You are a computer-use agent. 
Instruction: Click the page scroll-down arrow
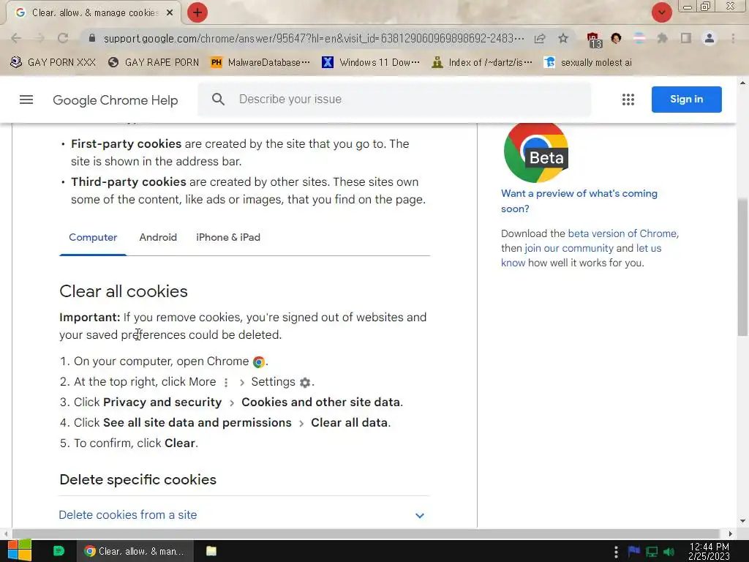pos(742,521)
